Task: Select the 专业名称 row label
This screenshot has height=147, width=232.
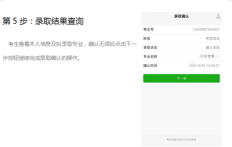Action: click(150, 57)
